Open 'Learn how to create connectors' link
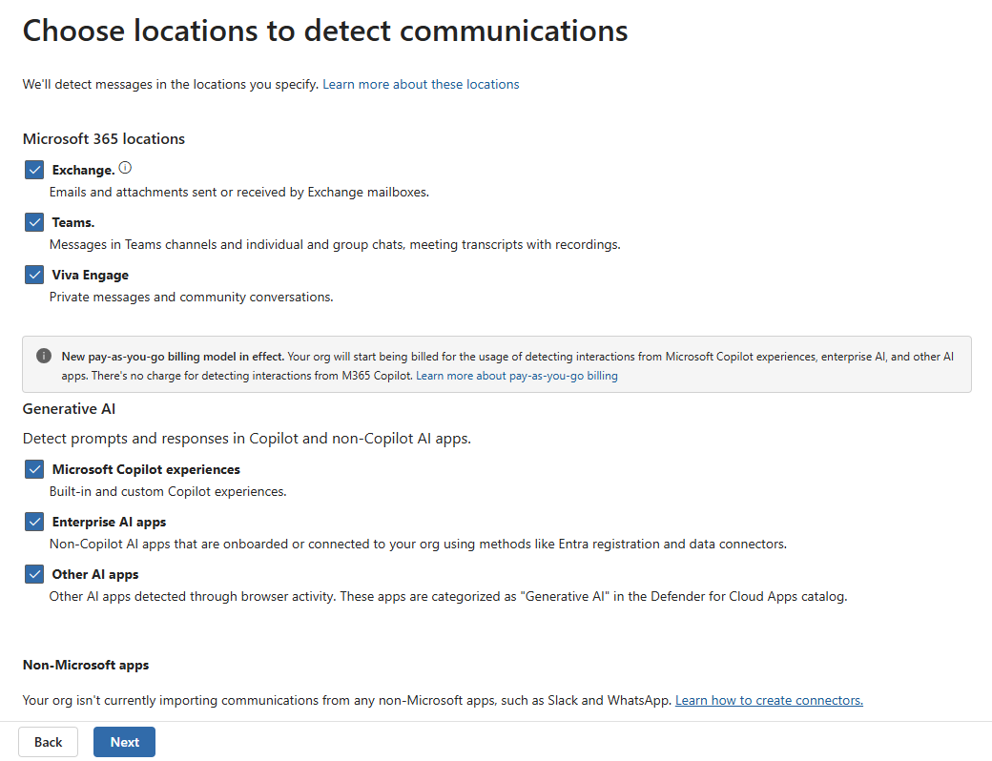 (x=769, y=700)
